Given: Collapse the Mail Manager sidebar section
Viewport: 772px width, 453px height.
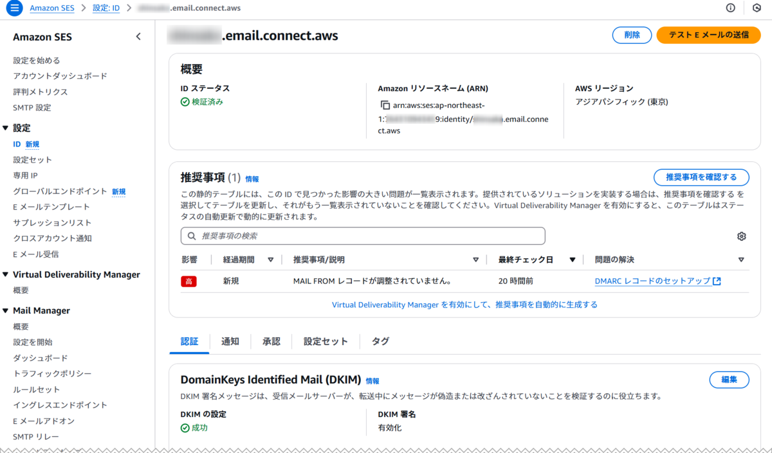Looking at the screenshot, I should 6,310.
